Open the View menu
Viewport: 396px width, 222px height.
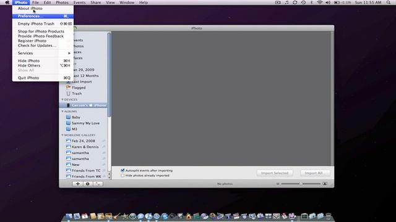(110, 2)
